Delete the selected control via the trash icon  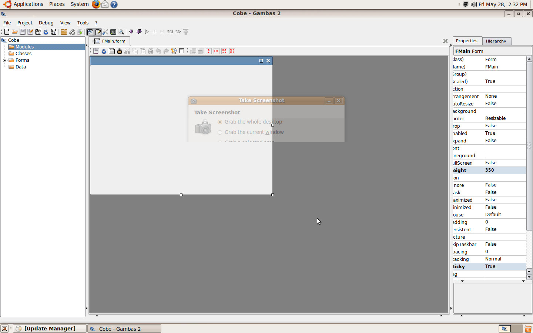pos(151,51)
